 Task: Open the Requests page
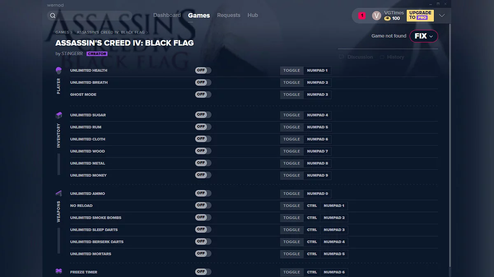228,15
